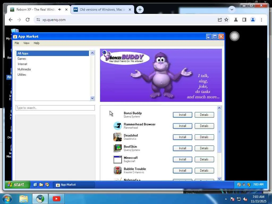This screenshot has height=204, width=272.
Task: Open the Chrome three-dot menu
Action: [x=261, y=20]
